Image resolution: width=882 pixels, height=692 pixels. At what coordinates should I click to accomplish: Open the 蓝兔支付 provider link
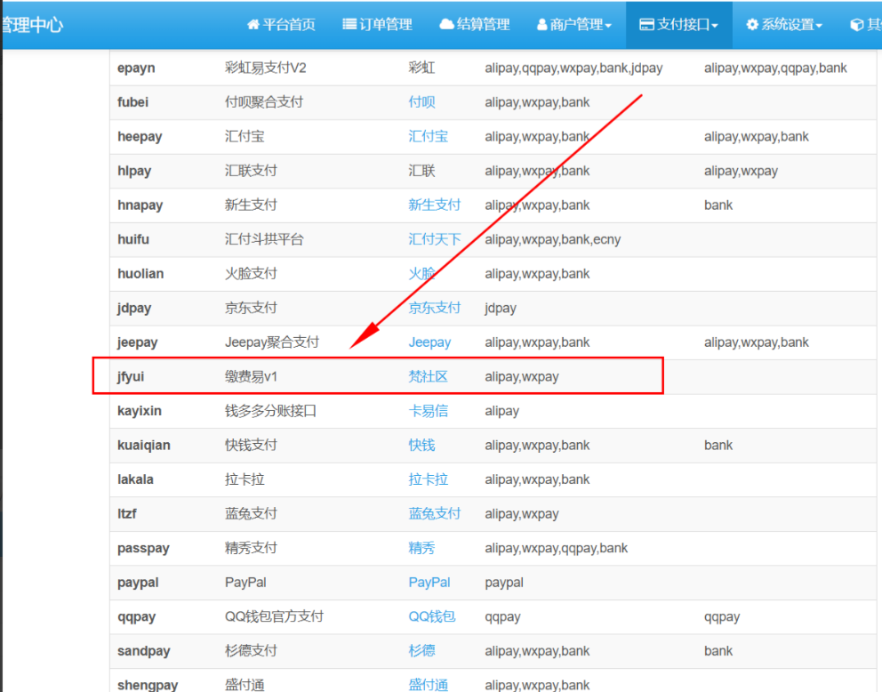point(434,513)
